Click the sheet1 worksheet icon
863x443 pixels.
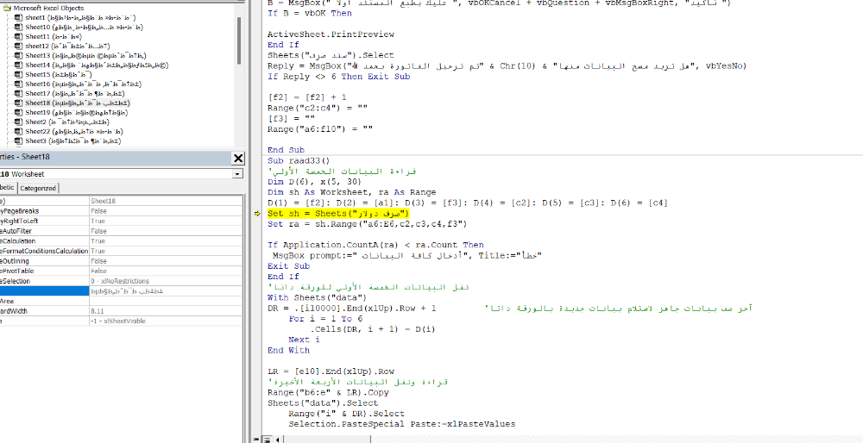pyautogui.click(x=18, y=17)
